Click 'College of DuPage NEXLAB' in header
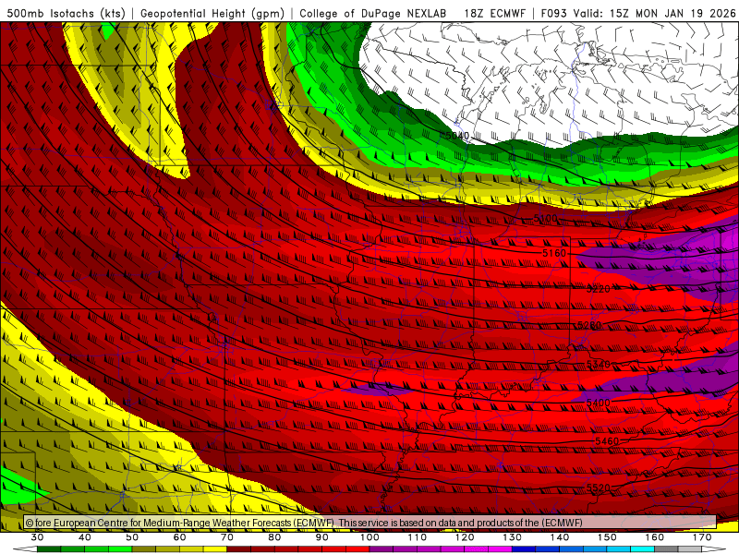The height and width of the screenshot is (554, 739). (373, 14)
